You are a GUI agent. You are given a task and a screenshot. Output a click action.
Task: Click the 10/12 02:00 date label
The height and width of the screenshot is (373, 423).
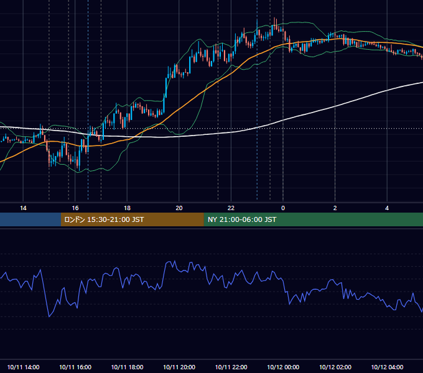(x=335, y=367)
